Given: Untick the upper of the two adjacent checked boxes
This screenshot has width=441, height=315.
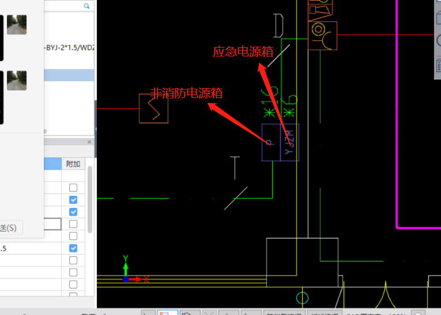Looking at the screenshot, I should 73,200.
